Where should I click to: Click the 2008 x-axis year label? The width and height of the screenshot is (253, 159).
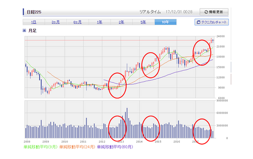27,142
